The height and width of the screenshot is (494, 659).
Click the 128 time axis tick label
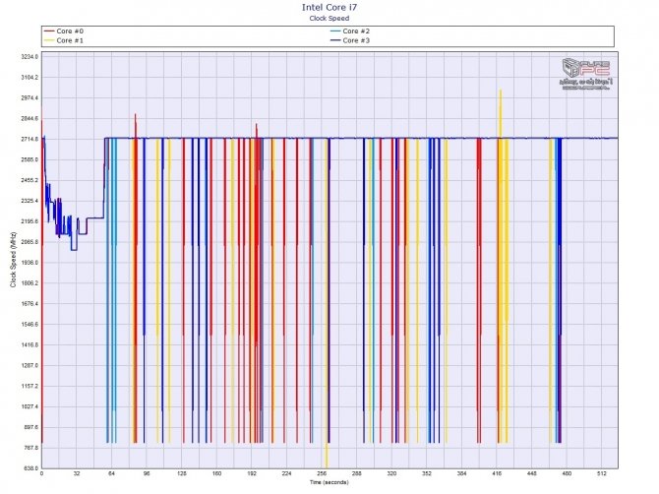(182, 473)
